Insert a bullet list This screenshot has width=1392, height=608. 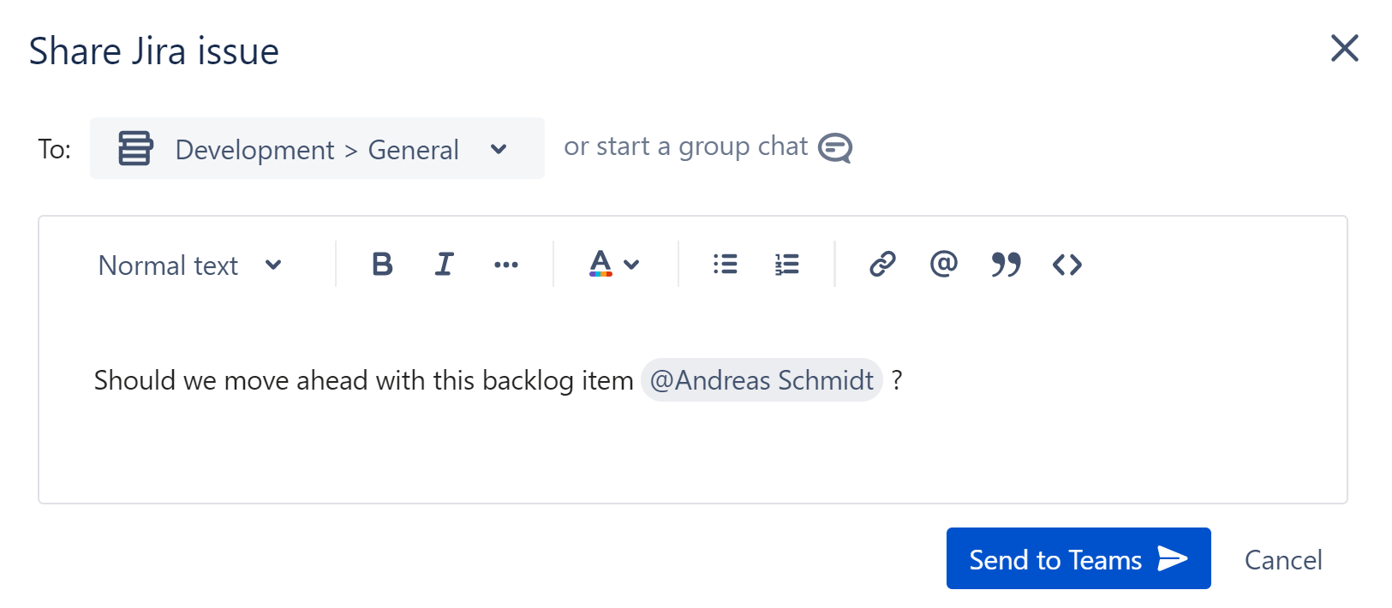pyautogui.click(x=726, y=265)
